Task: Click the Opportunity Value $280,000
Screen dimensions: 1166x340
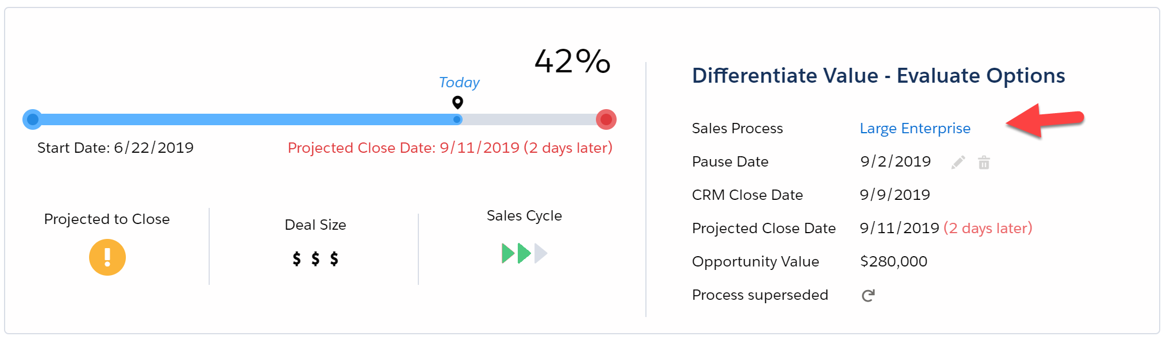Action: click(x=894, y=261)
